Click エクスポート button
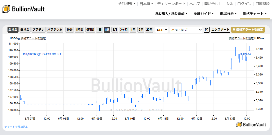272x135 pixels. tap(220, 30)
